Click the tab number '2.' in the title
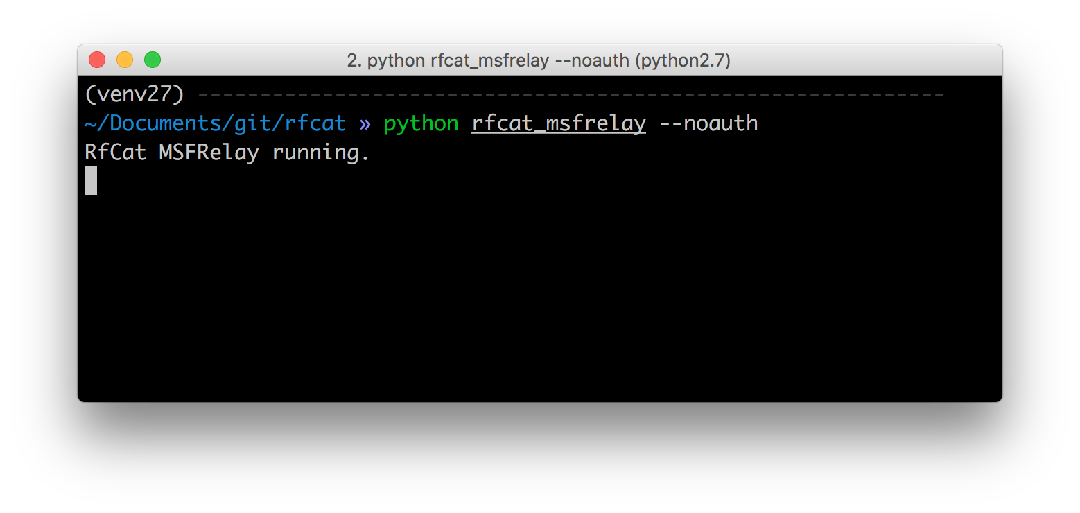The image size is (1080, 513). (354, 61)
